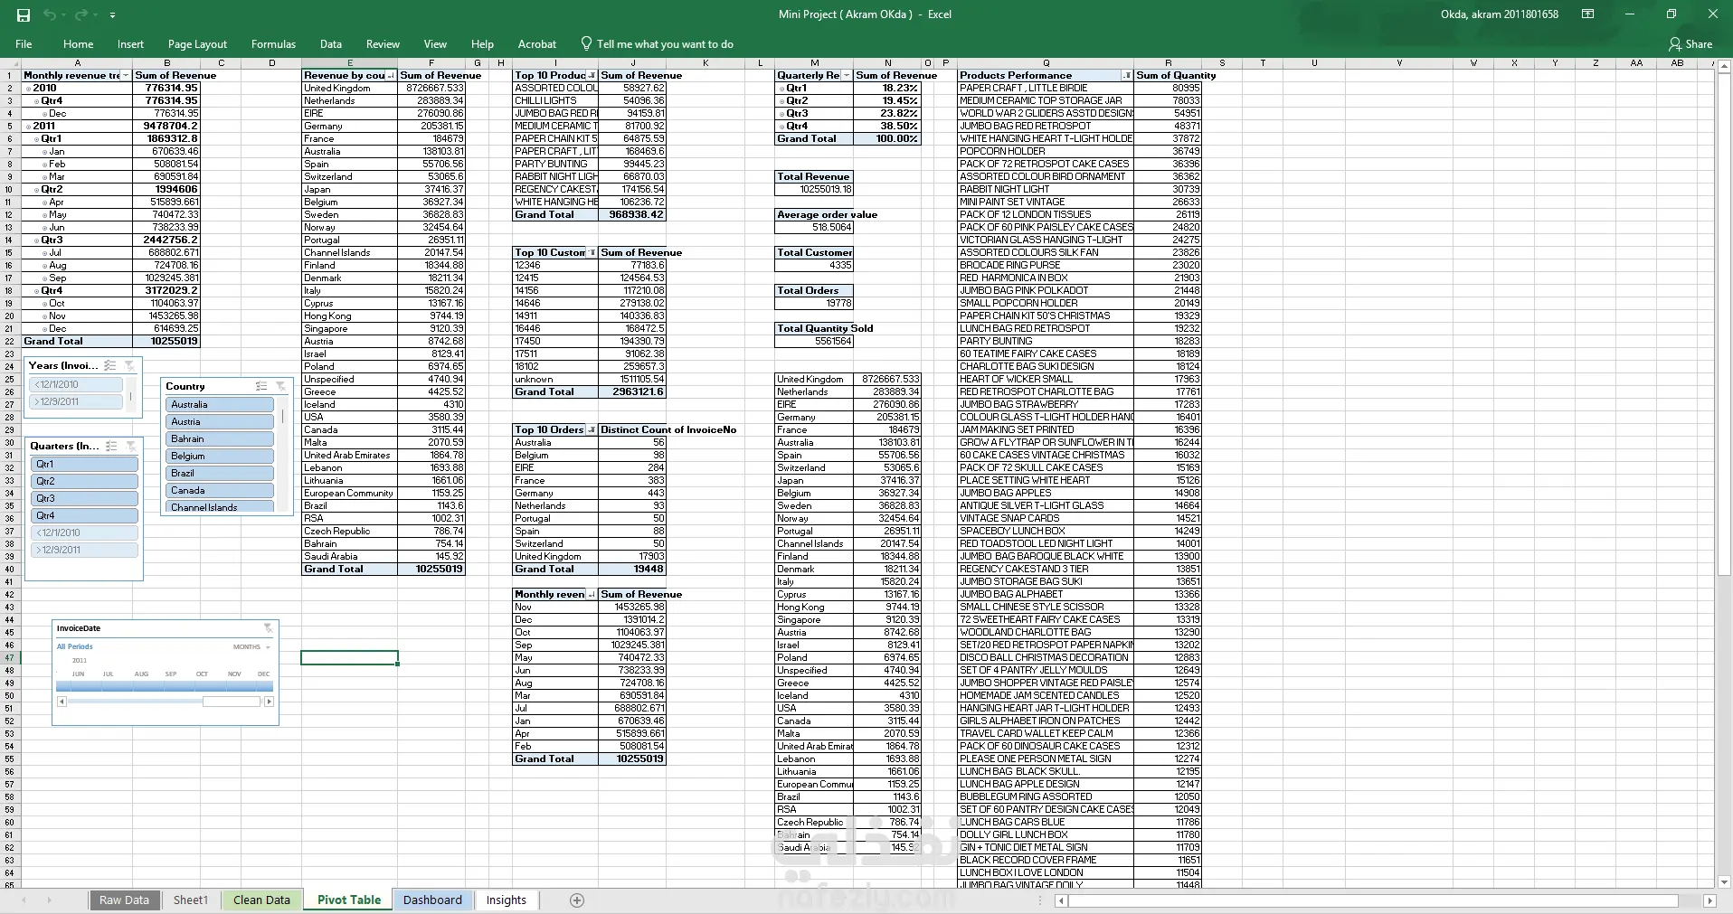Save the workbook with the save icon
The image size is (1733, 914).
[24, 14]
